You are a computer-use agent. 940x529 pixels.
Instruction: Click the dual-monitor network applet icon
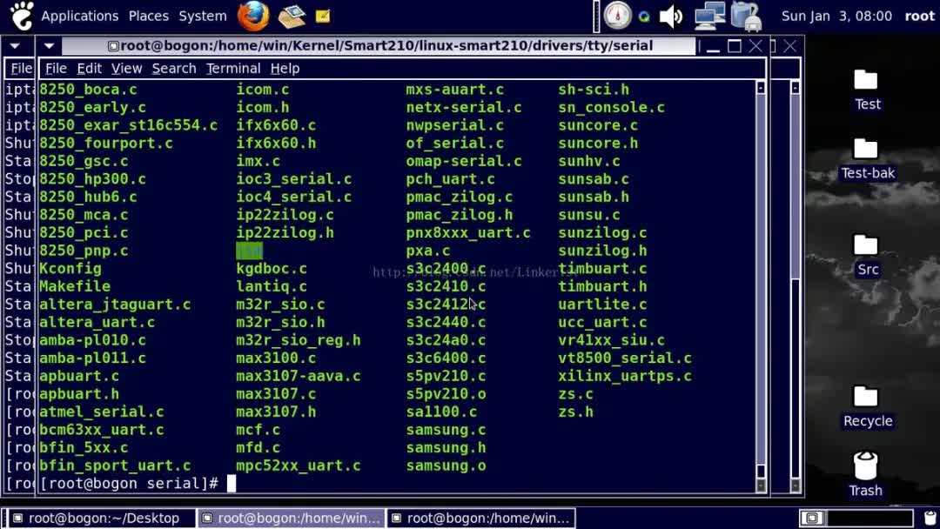click(708, 15)
